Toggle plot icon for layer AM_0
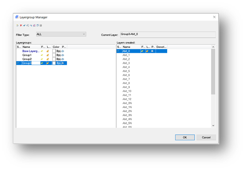Image resolution: width=245 pixels, height=170 pixels. pyautogui.click(x=152, y=51)
